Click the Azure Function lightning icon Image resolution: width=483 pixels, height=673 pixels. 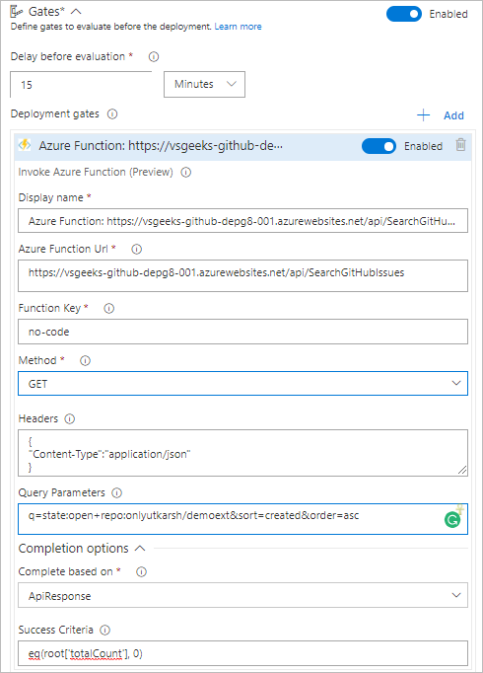[25, 145]
